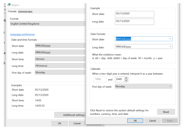Click the Example Short date field
Viewport: 183px width, 128px height.
pyautogui.click(x=135, y=14)
